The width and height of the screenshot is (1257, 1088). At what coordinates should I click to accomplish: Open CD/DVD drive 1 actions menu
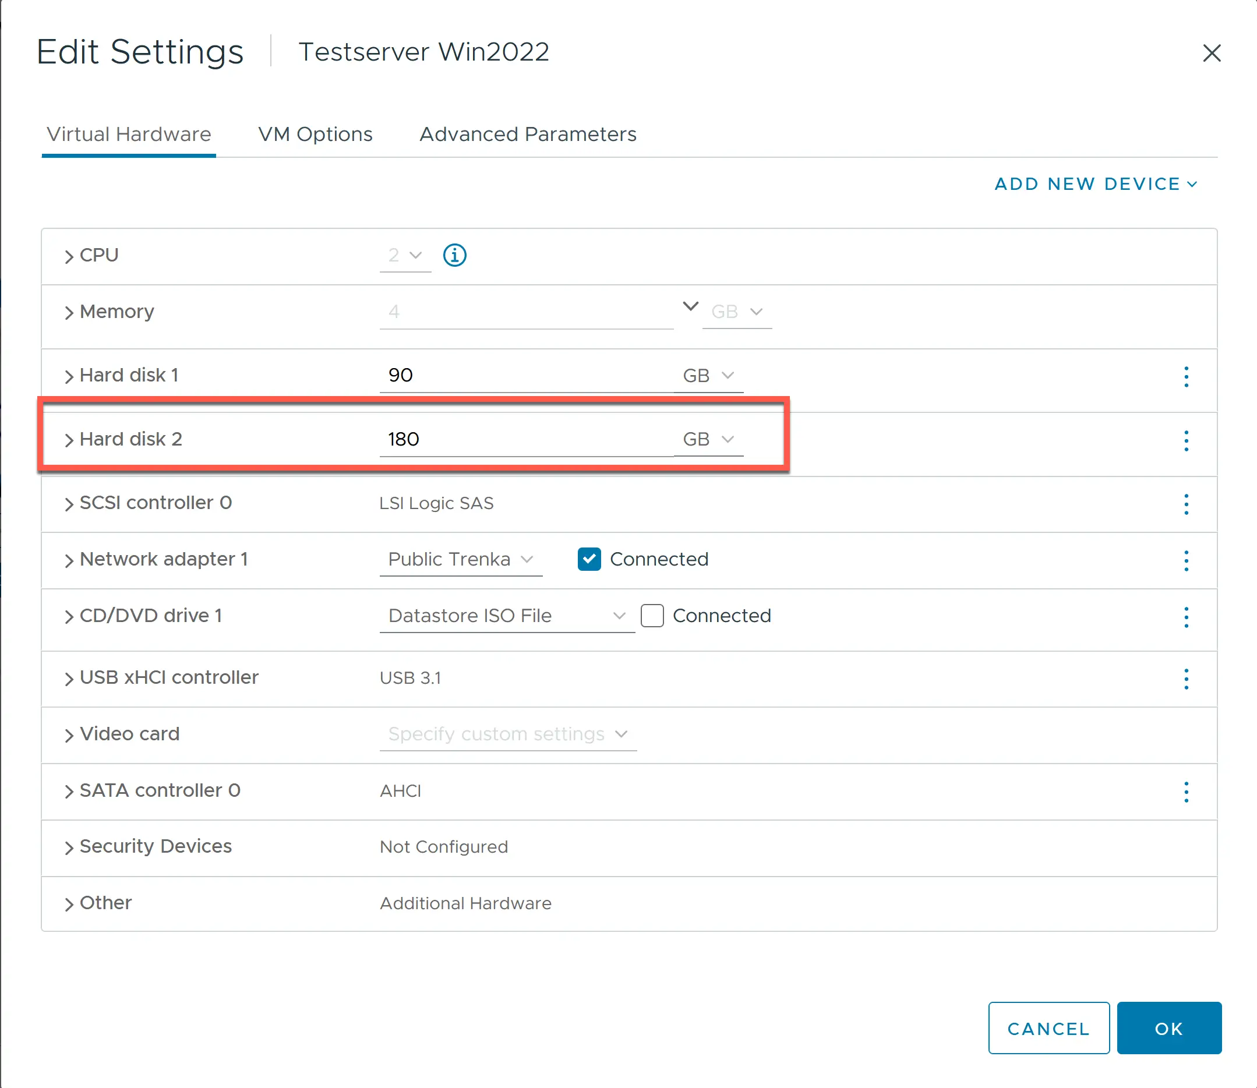(1186, 617)
